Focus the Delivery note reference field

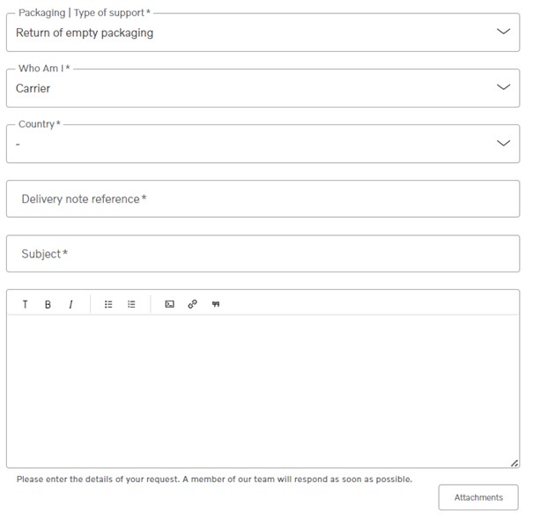click(x=263, y=199)
